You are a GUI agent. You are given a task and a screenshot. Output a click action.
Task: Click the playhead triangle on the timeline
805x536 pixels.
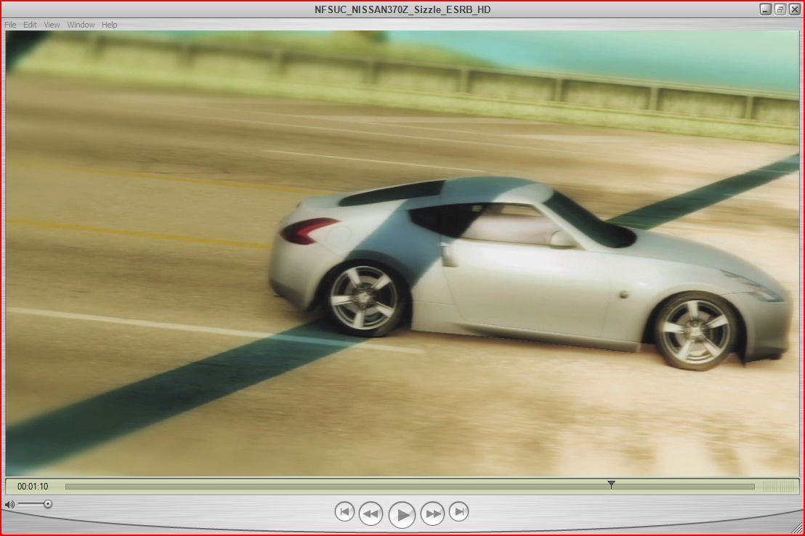pyautogui.click(x=611, y=484)
